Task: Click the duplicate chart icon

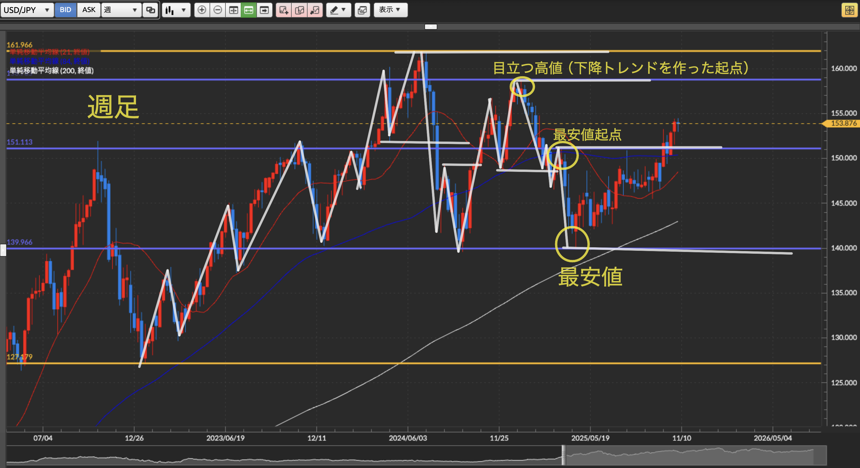Action: 299,10
